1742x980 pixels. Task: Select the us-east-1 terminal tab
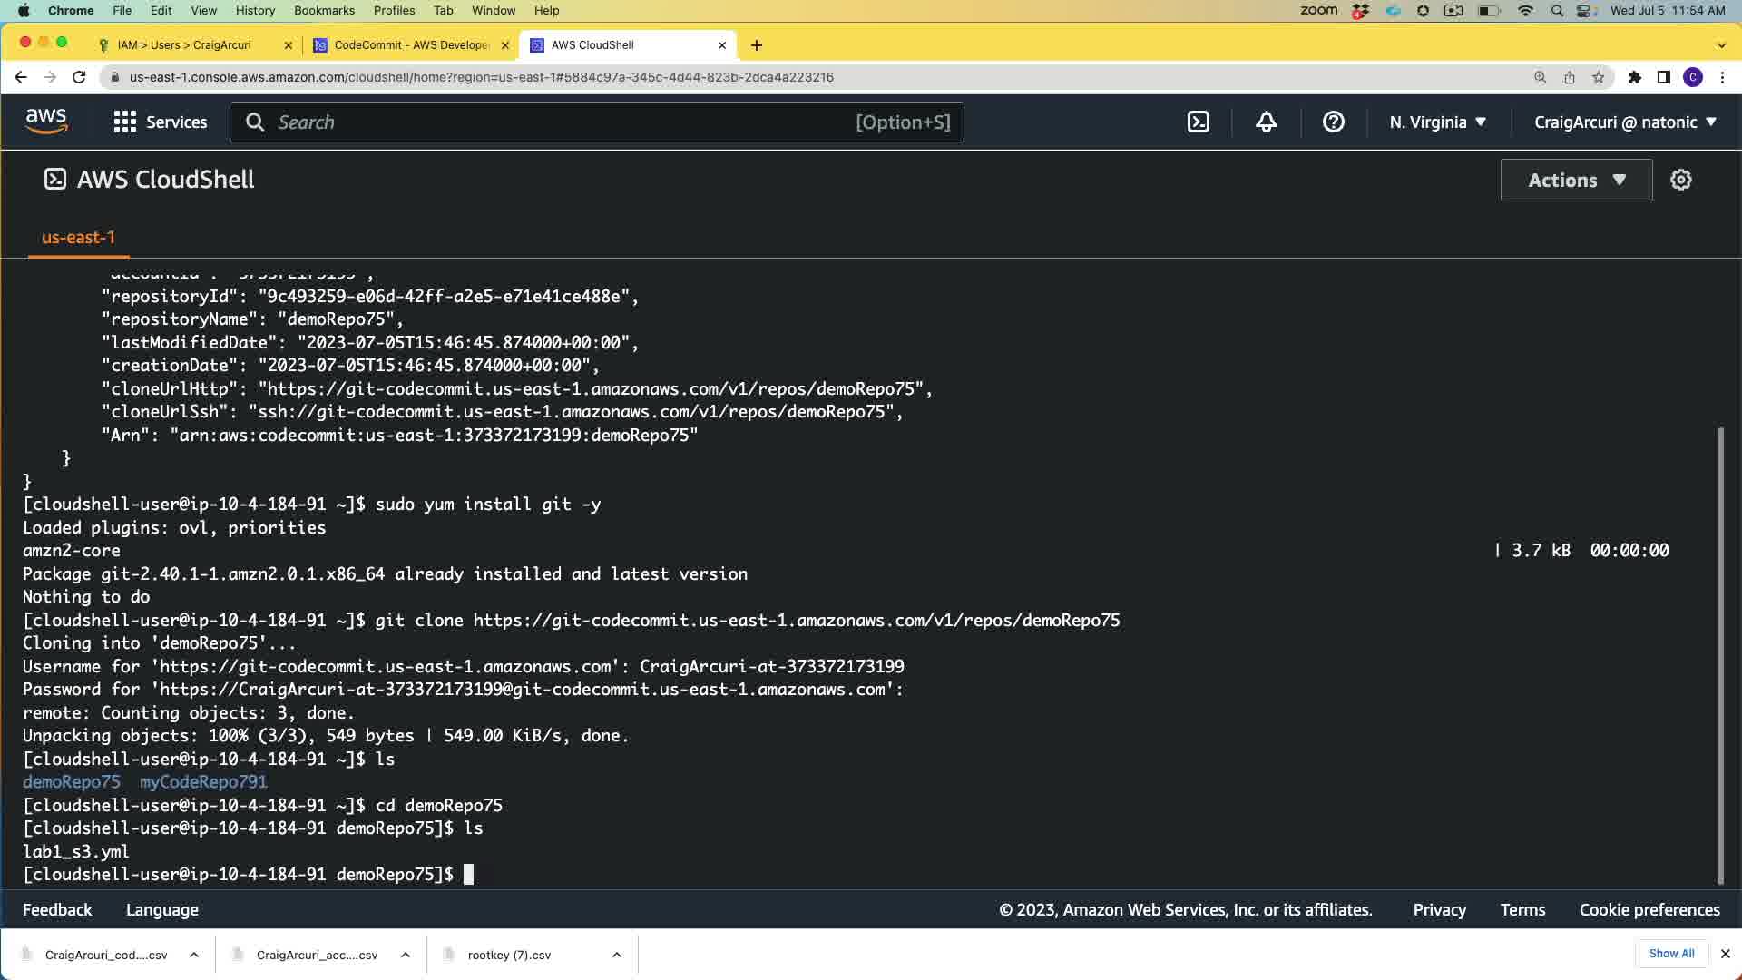(x=78, y=238)
